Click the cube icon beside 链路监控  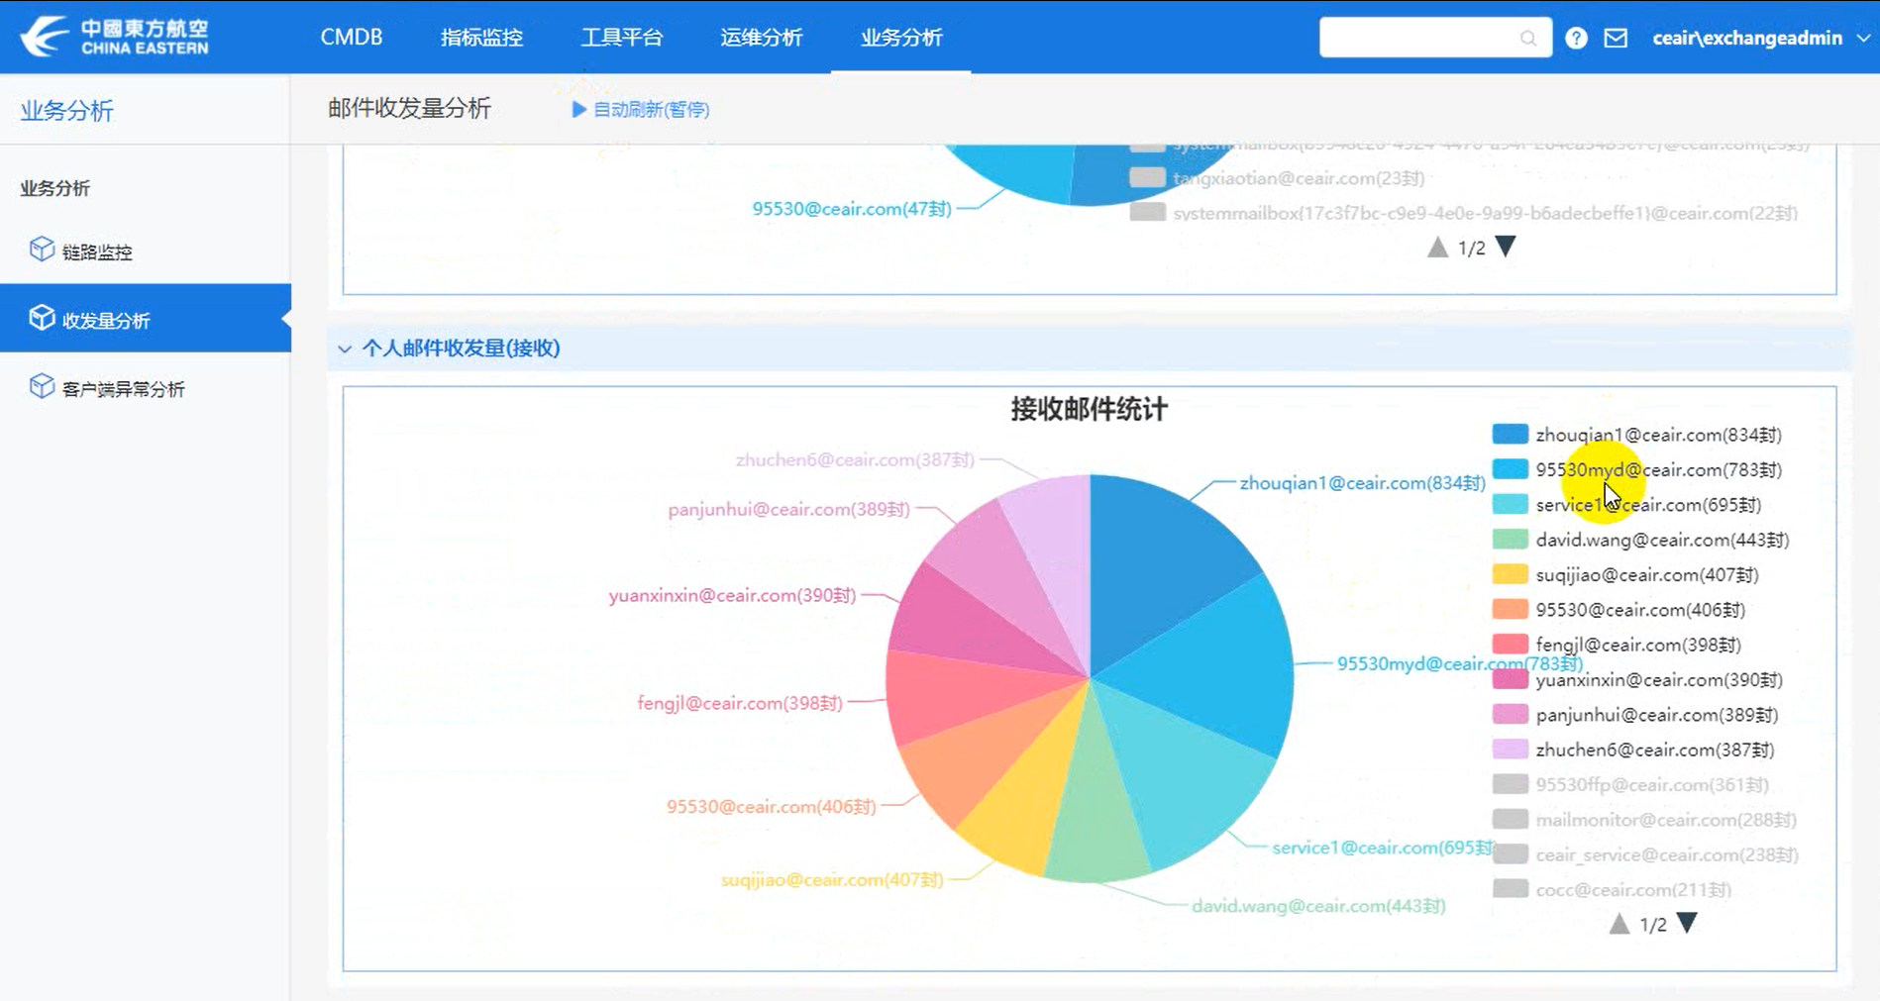[x=42, y=250]
